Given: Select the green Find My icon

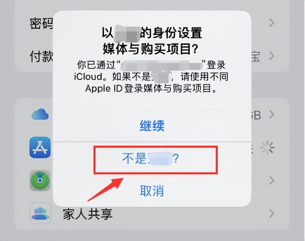Looking at the screenshot, I should 40,180.
